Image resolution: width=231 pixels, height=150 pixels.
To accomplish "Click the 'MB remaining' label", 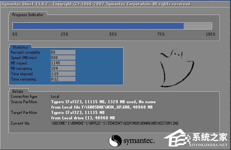I will [22, 69].
